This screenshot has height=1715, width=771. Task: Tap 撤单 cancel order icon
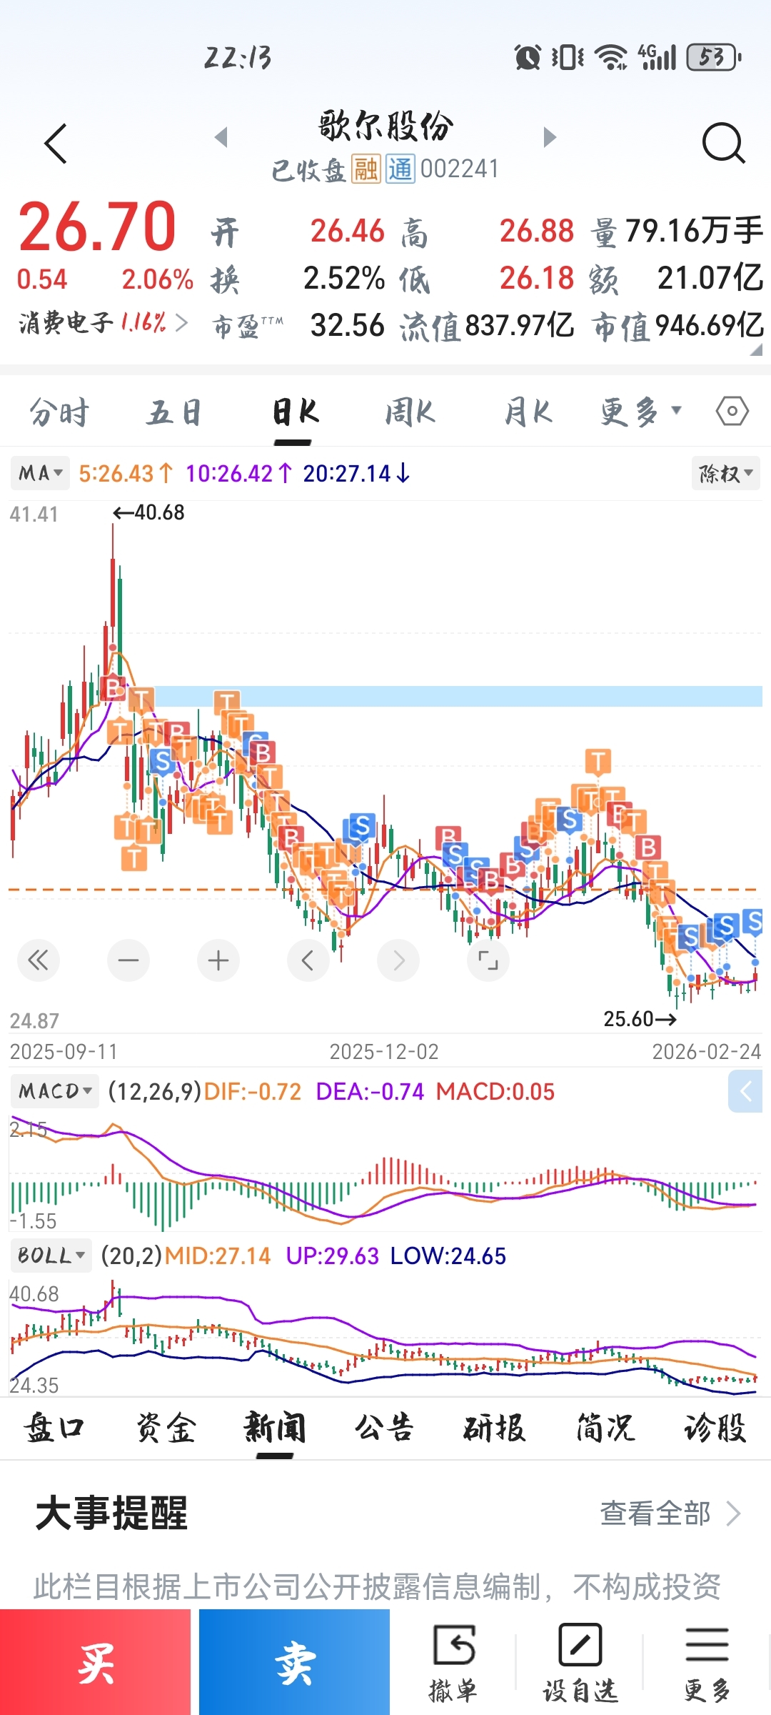coord(453,1664)
